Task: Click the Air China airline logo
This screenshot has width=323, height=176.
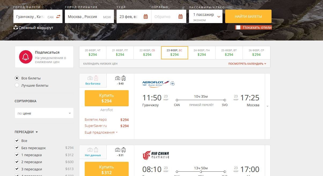Action: (156, 155)
